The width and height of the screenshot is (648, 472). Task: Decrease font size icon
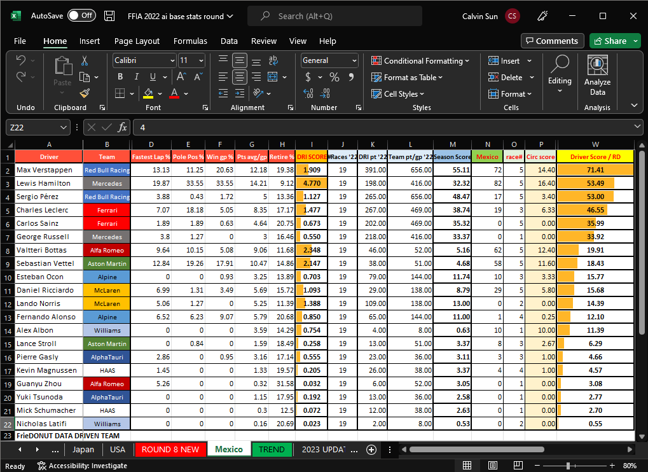click(198, 77)
